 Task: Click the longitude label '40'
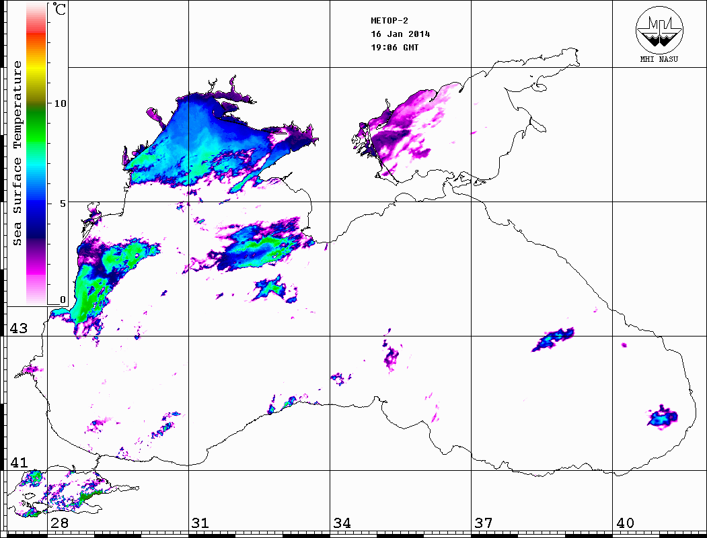click(625, 523)
